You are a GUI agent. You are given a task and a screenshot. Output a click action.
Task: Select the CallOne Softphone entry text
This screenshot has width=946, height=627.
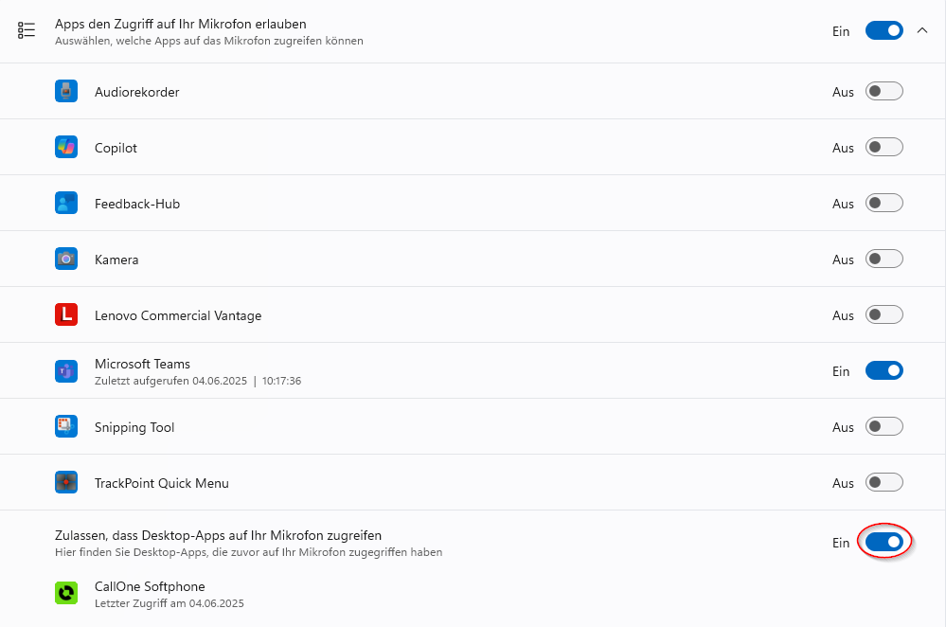tap(150, 586)
